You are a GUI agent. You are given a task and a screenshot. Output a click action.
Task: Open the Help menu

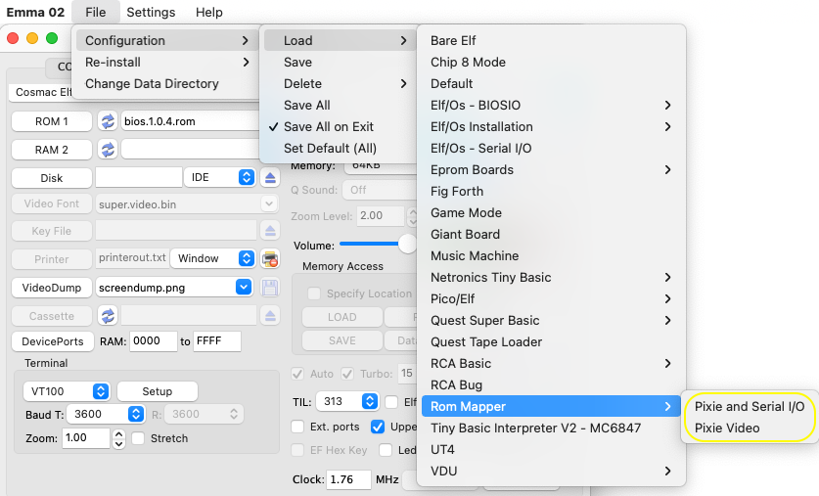coord(209,12)
